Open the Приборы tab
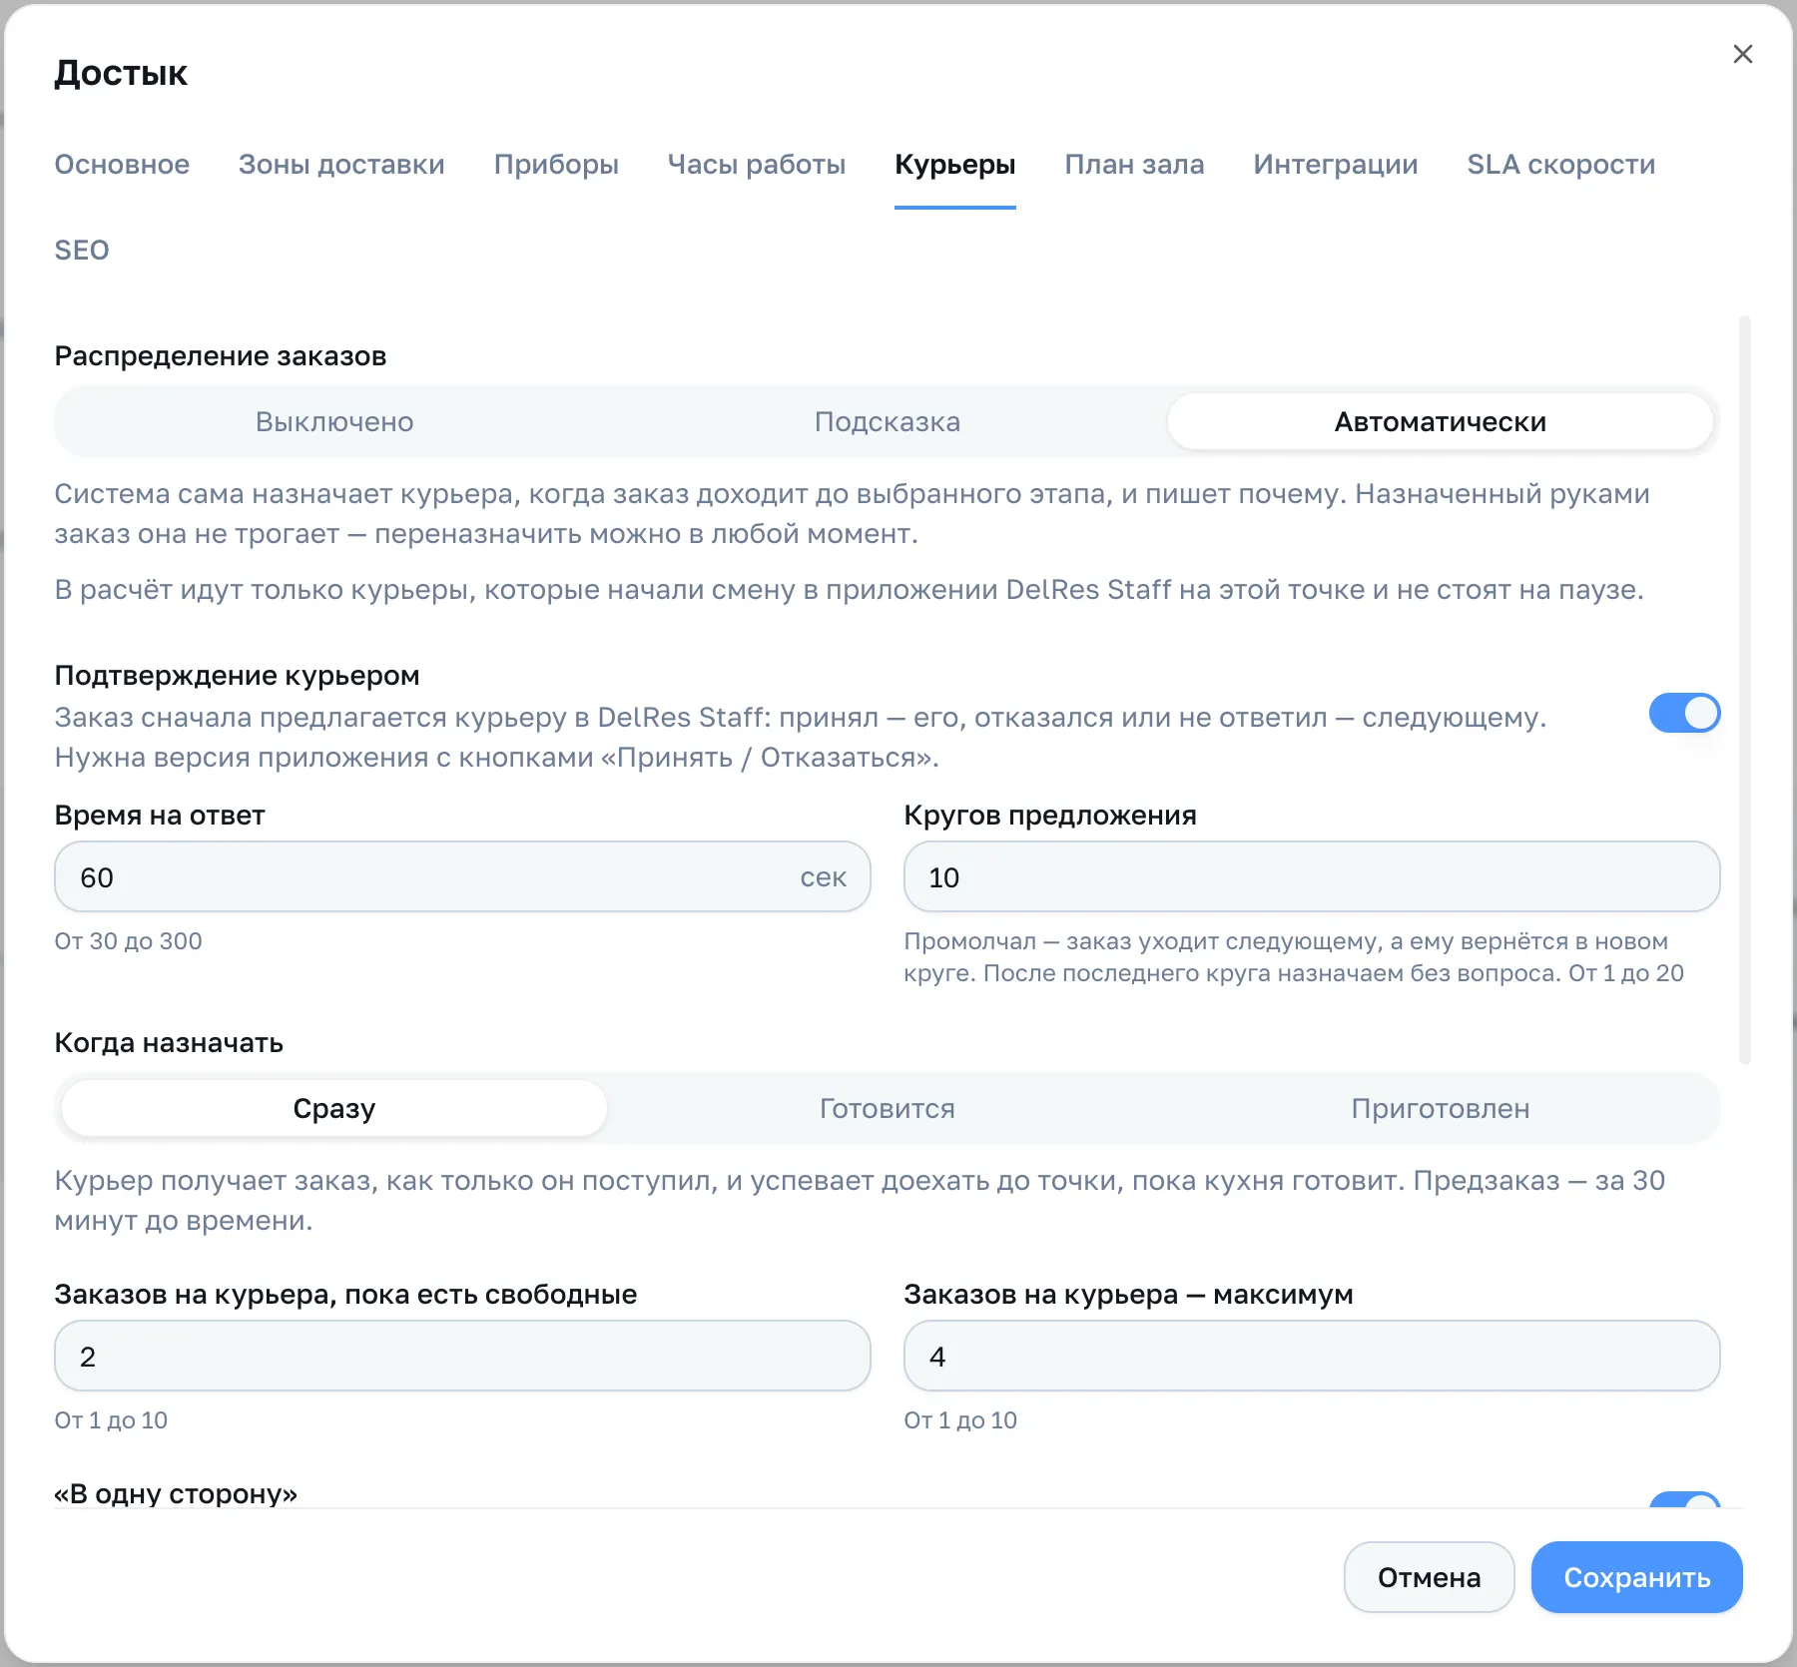1797x1667 pixels. (556, 165)
